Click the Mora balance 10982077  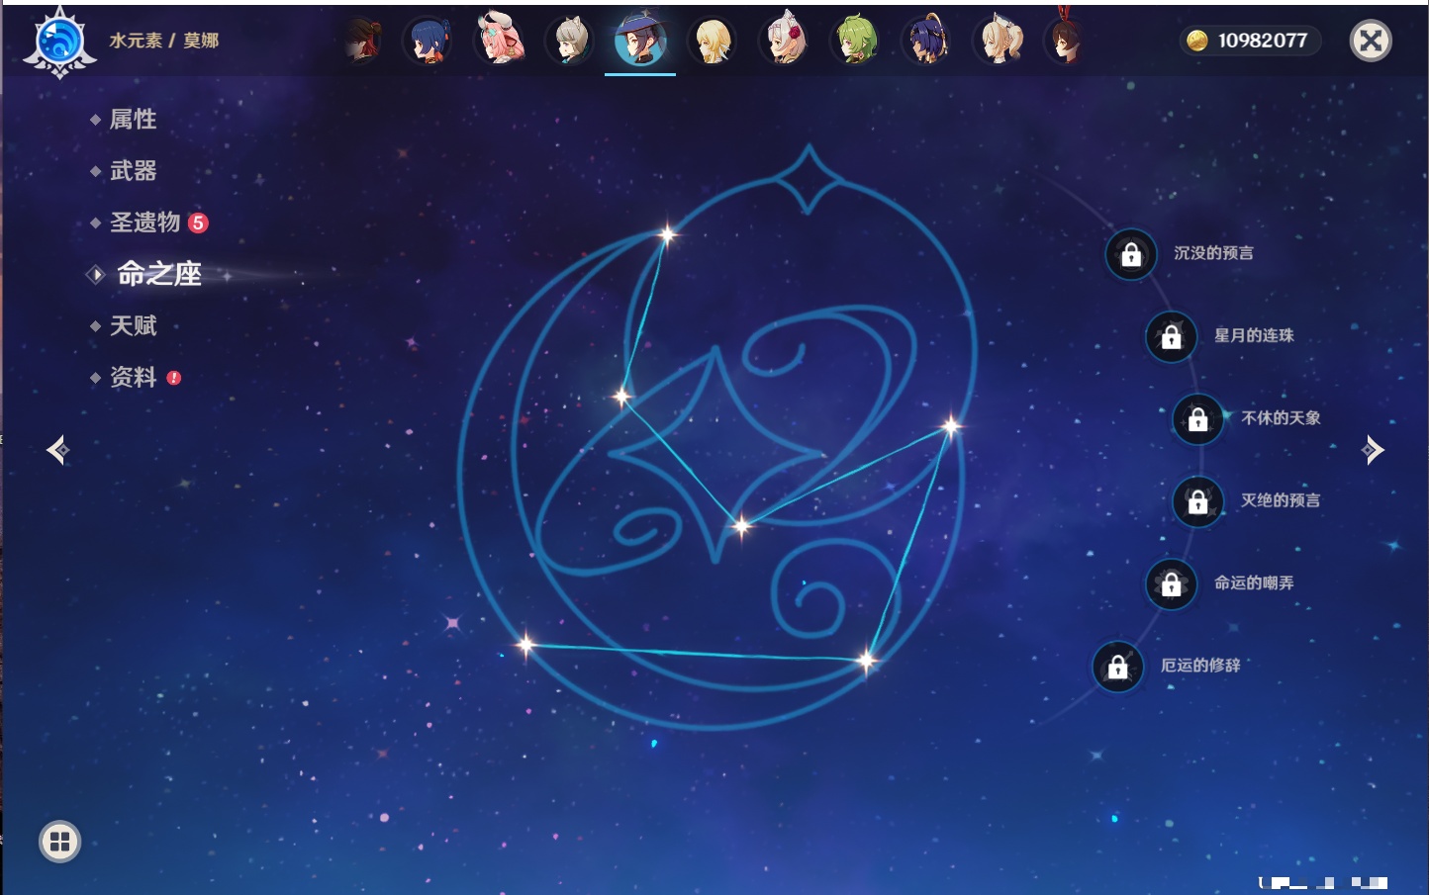(x=1262, y=41)
